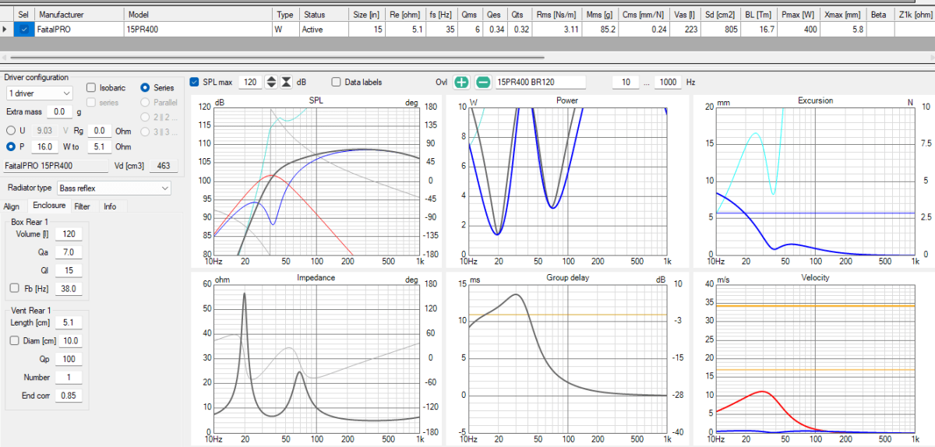The image size is (935, 447).
Task: Click the frequency range end field 1000
Action: tap(667, 82)
